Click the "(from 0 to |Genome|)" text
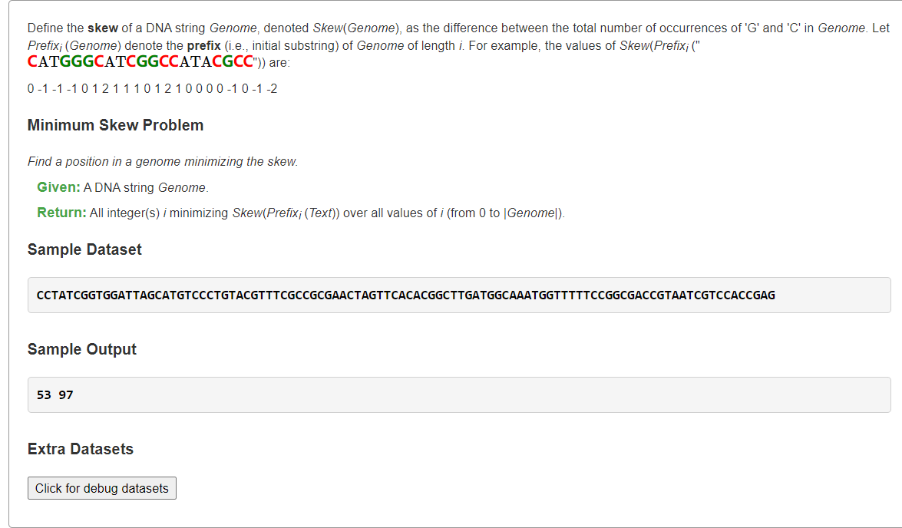Screen dimensions: 902x528 pos(506,213)
